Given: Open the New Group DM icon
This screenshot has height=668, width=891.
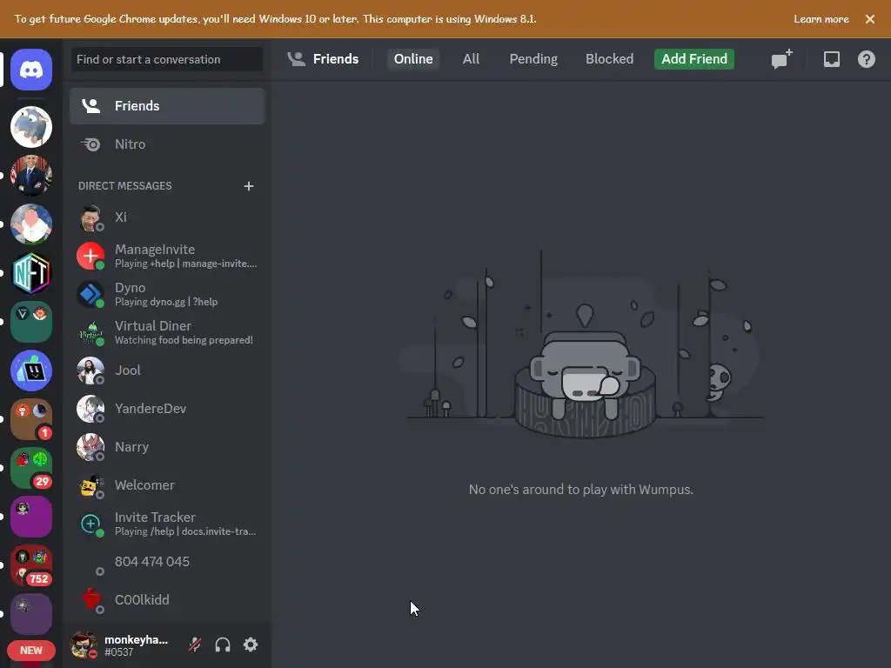Looking at the screenshot, I should tap(781, 59).
